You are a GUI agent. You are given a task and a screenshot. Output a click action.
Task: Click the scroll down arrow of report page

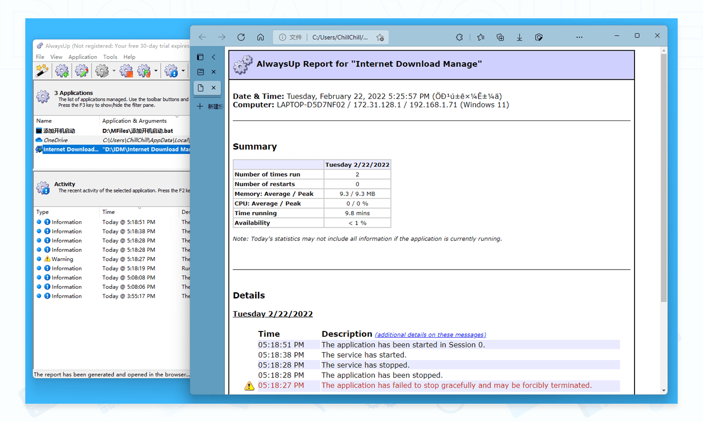point(664,390)
